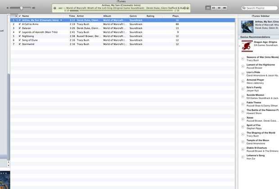This screenshot has height=189, width=279.
Task: Select the Dalaran track row
Action: [122, 28]
